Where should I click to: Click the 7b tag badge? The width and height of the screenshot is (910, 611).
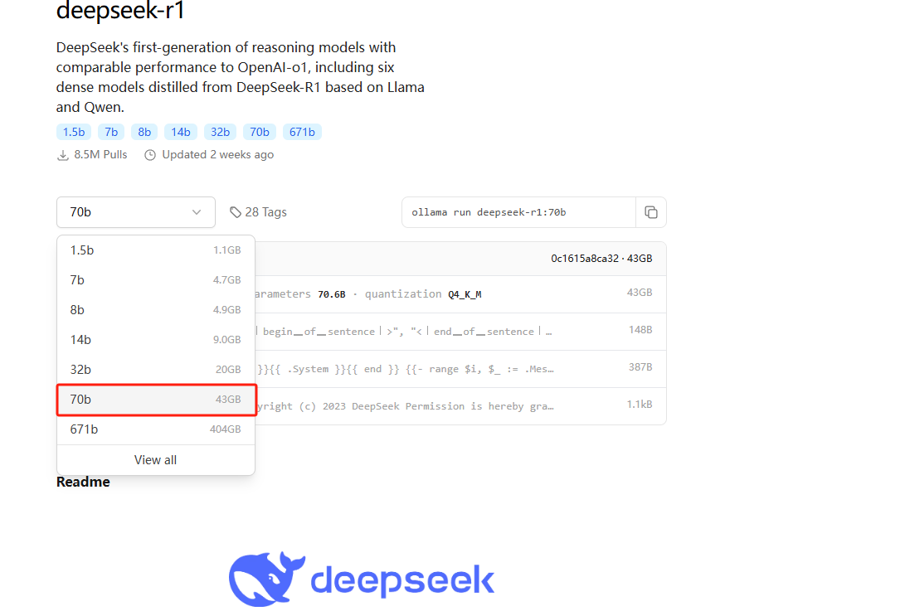110,131
